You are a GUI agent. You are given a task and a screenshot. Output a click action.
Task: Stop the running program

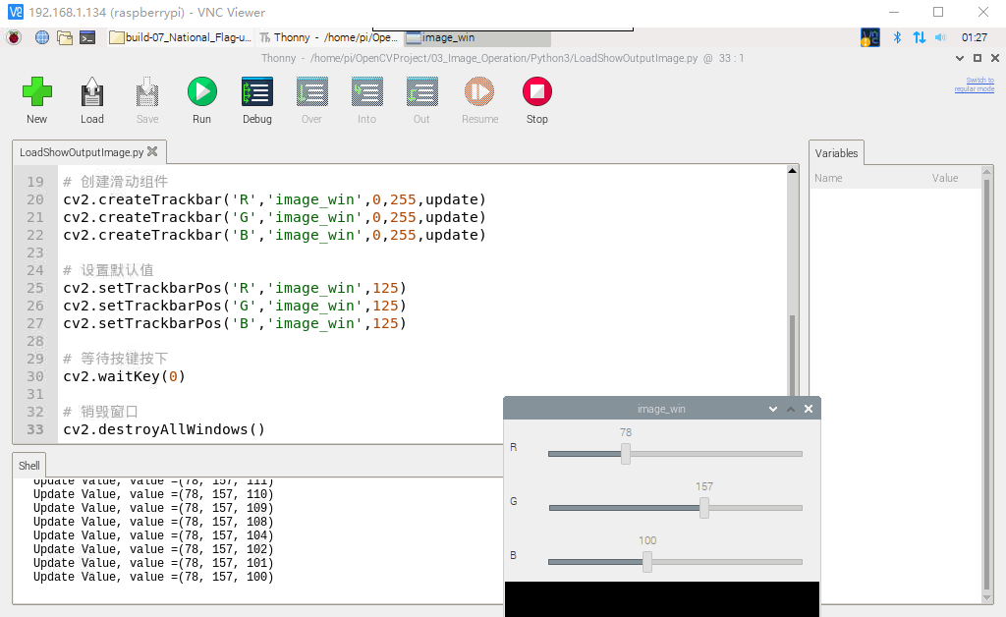537,91
